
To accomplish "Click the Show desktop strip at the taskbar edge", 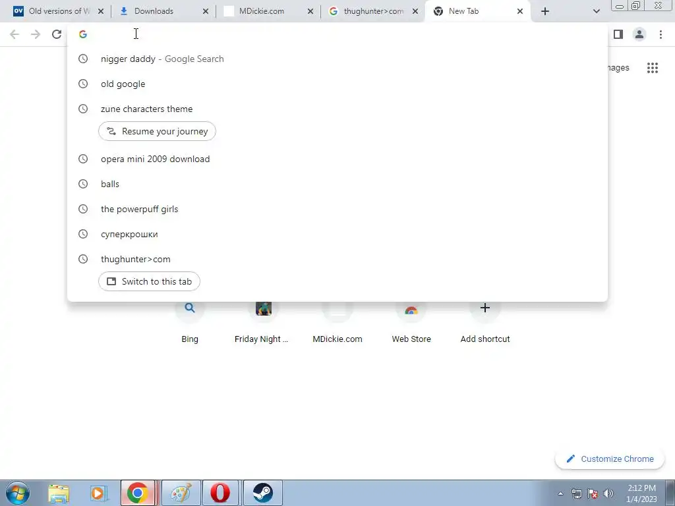I will (670, 493).
